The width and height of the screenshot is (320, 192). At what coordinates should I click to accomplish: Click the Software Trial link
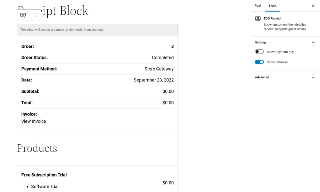click(x=45, y=187)
